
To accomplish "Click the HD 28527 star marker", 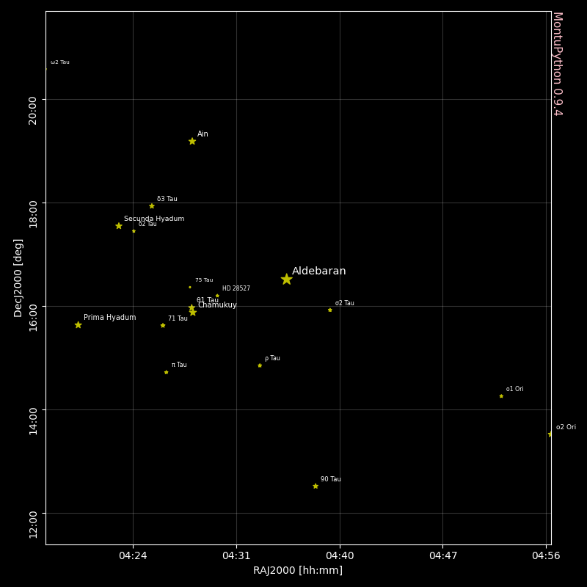I will coord(217,296).
